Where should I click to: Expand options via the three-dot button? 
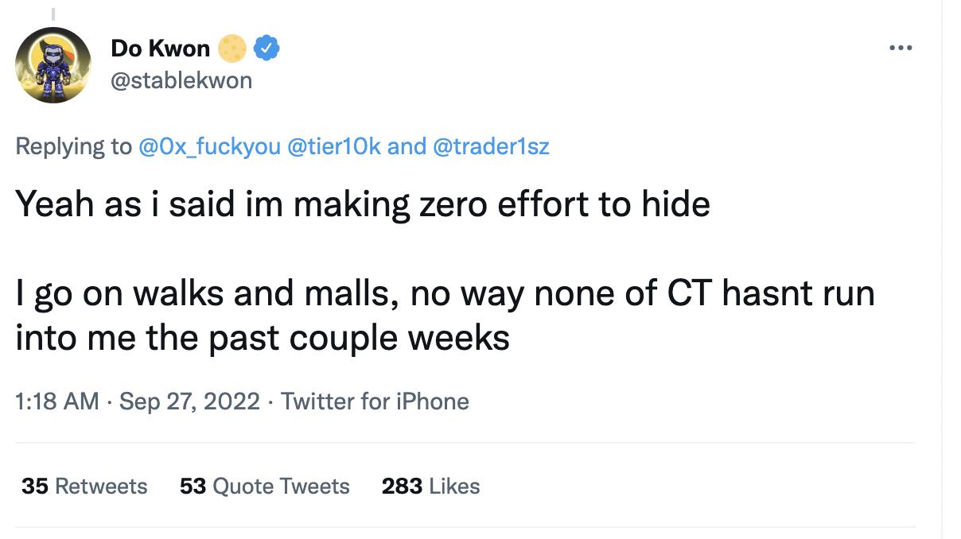(x=901, y=47)
